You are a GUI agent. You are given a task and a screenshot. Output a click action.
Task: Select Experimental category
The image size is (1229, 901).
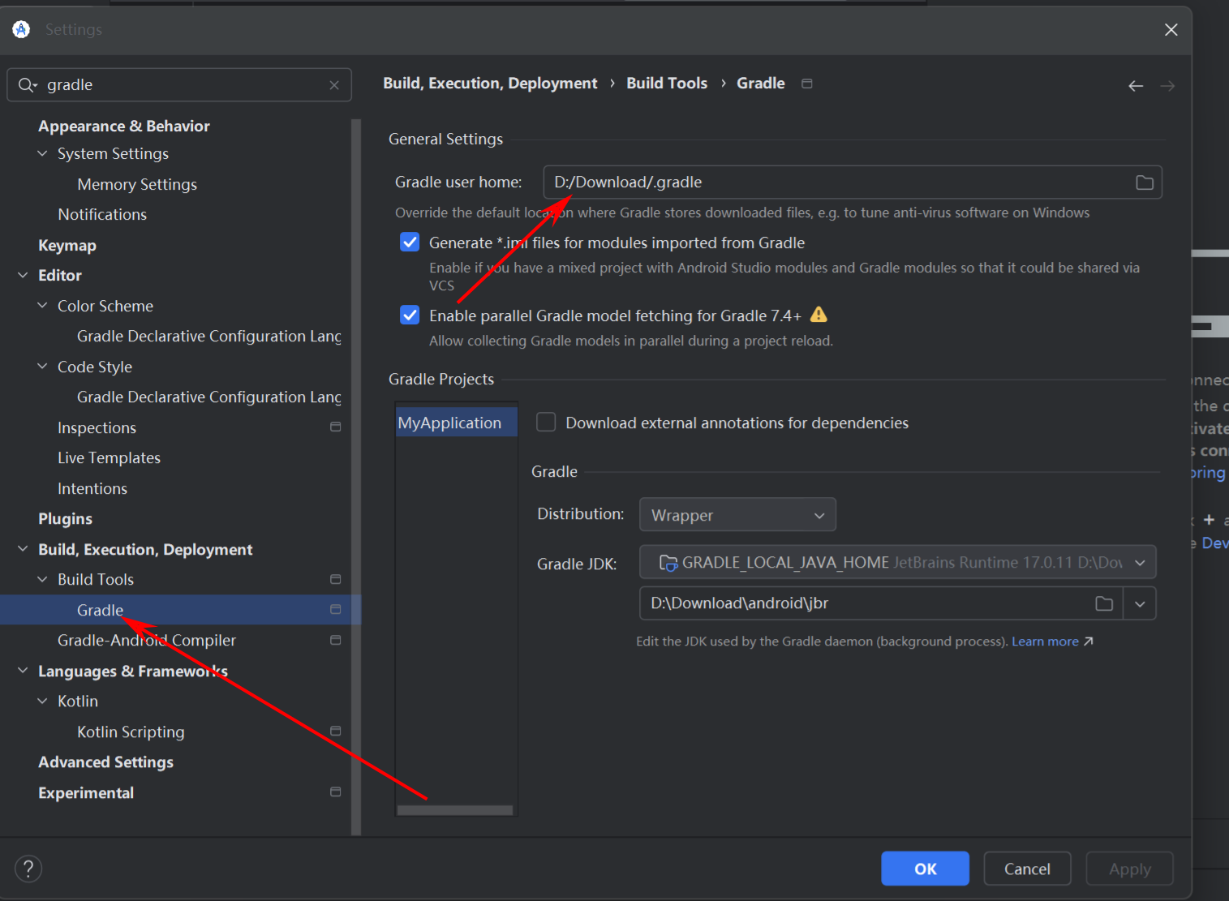coord(86,792)
